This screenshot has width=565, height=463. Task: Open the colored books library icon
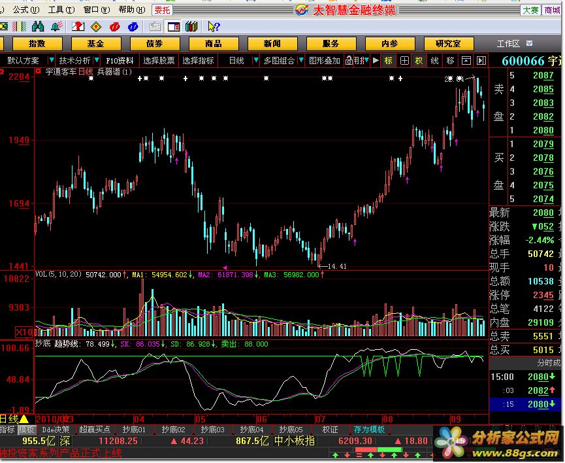(191, 27)
